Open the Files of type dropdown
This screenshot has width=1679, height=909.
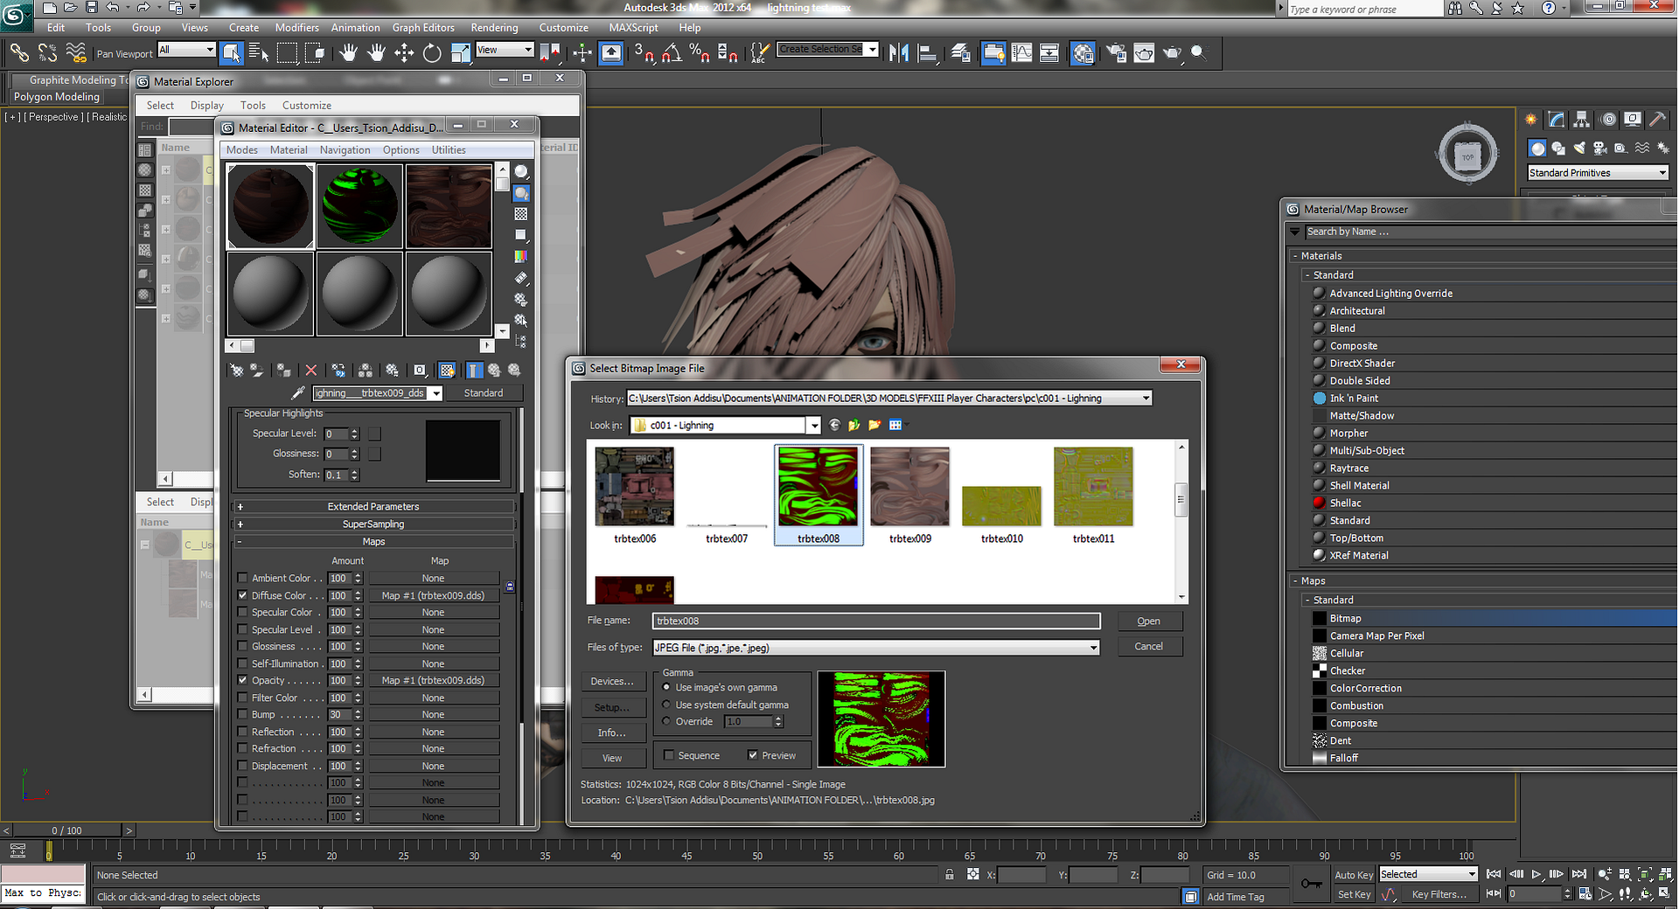tap(1093, 648)
